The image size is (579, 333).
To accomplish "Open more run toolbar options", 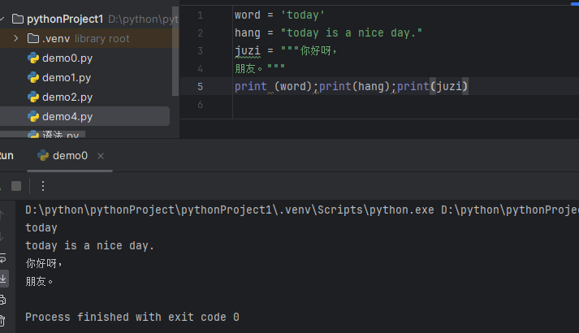I will pyautogui.click(x=43, y=186).
